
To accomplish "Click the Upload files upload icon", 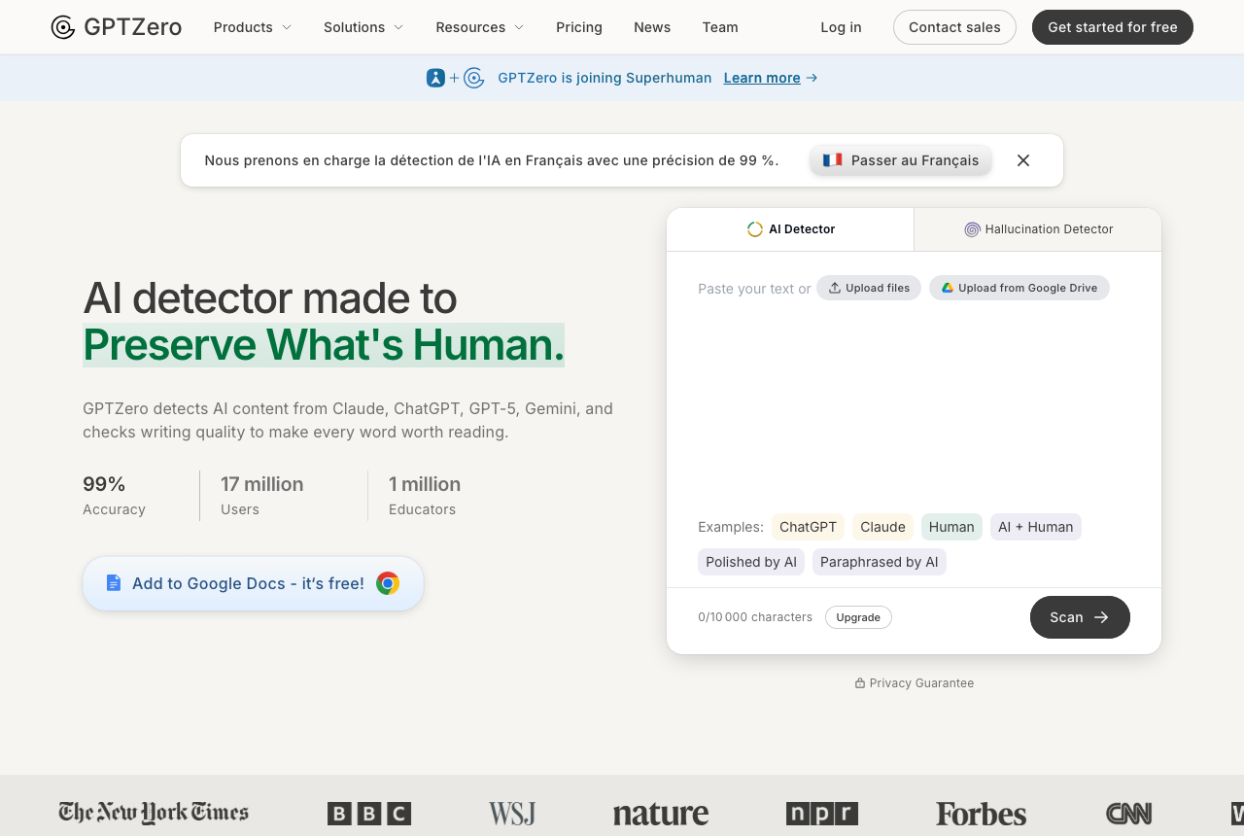I will coord(834,288).
